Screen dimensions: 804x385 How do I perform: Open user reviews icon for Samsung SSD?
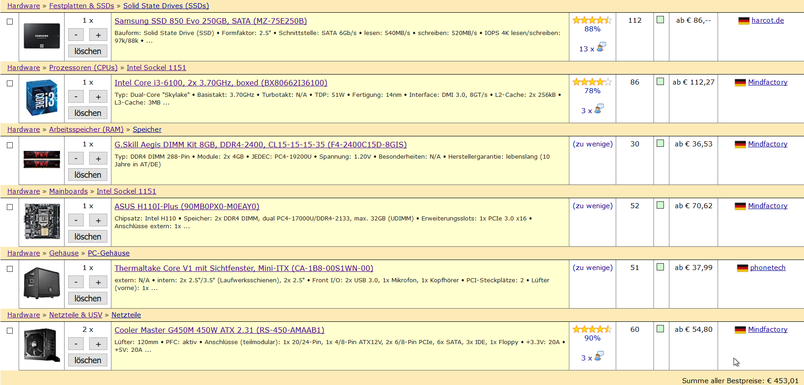coord(601,47)
